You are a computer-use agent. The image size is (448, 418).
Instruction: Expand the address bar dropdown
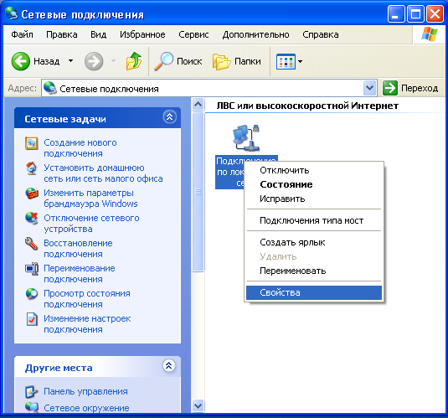(x=370, y=88)
